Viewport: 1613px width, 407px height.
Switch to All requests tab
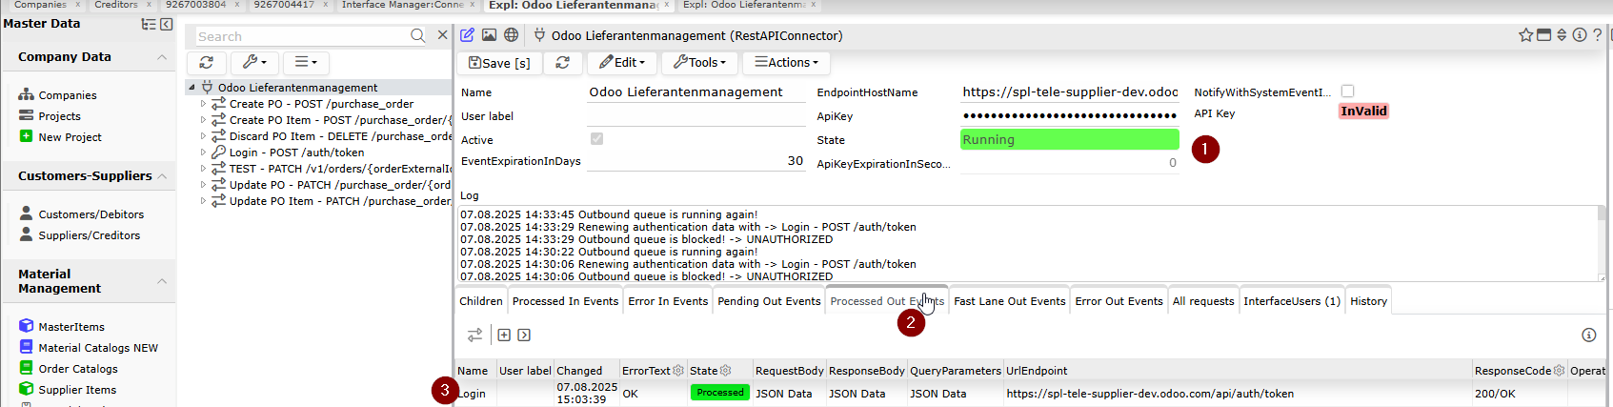click(x=1203, y=301)
